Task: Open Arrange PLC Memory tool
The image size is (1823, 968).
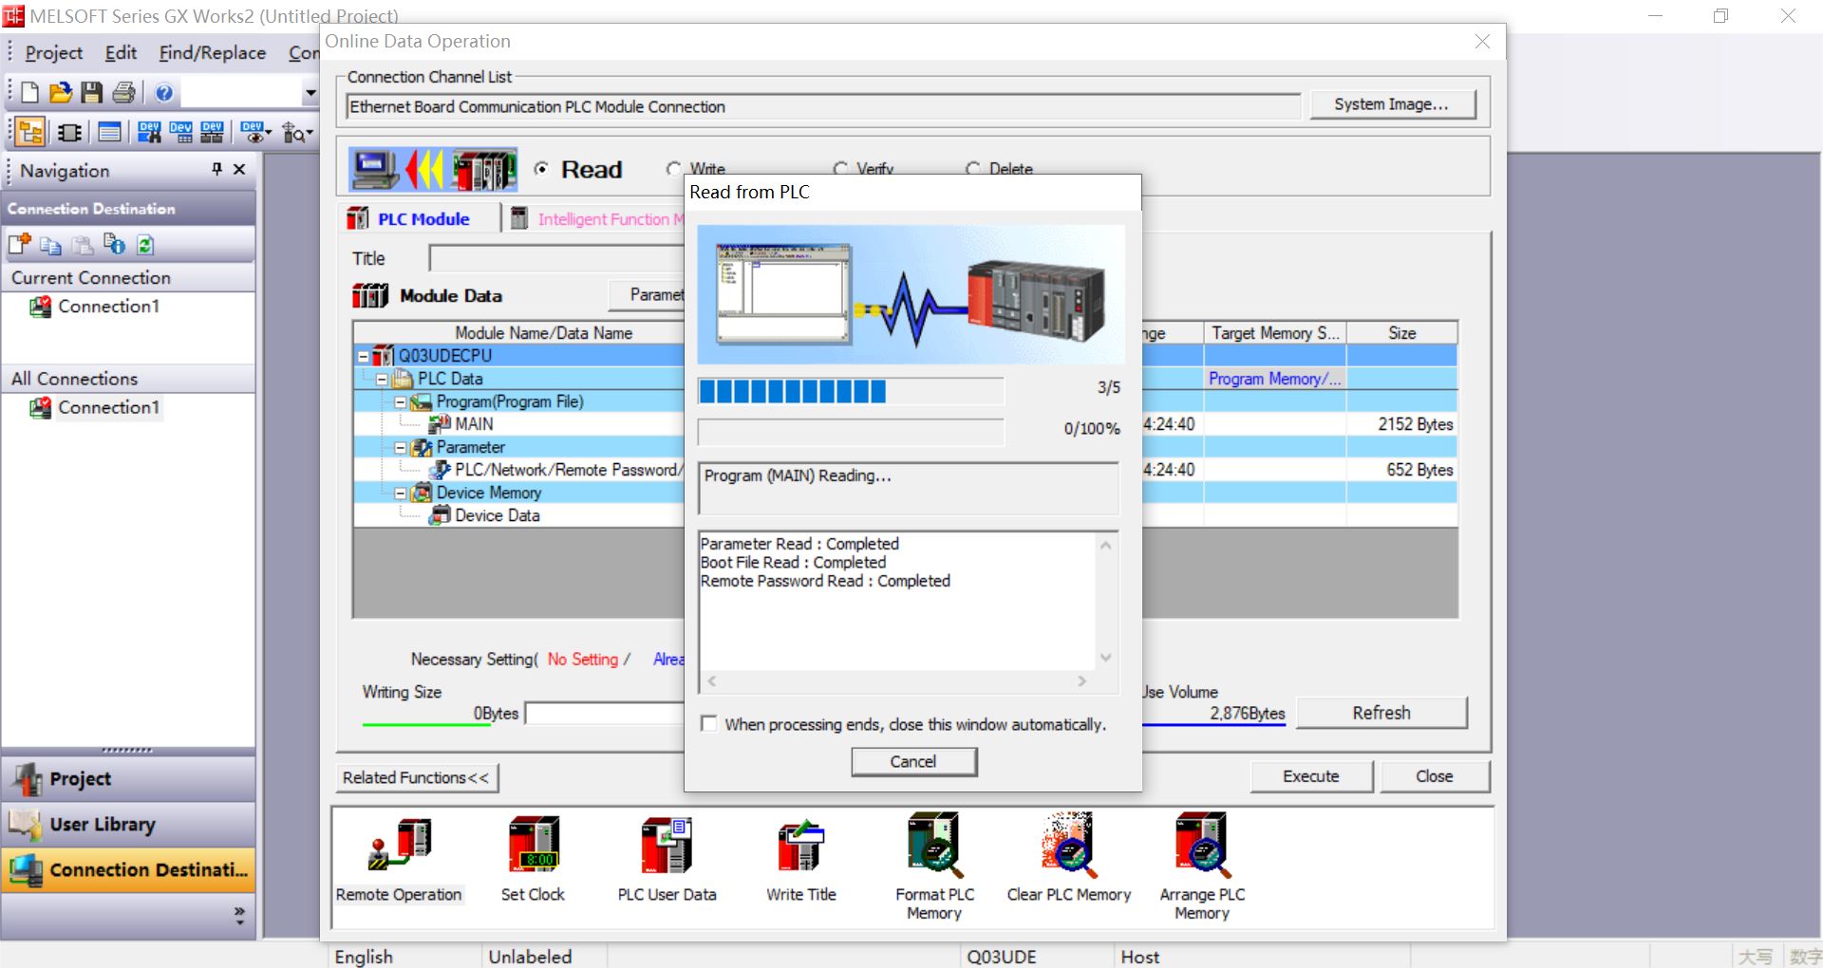Action: pos(1202,845)
